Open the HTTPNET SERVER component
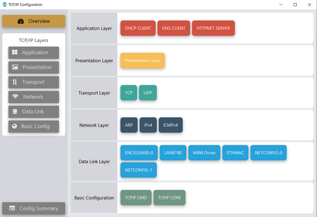This screenshot has height=217, width=317. (213, 28)
